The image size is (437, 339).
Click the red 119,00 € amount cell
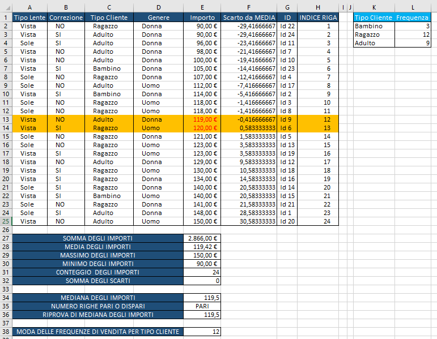(202, 119)
